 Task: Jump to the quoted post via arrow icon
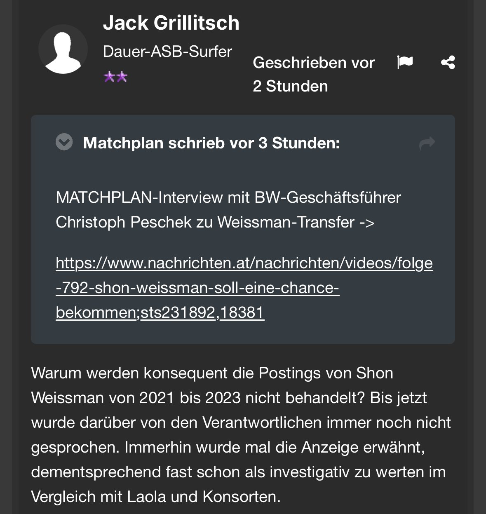pyautogui.click(x=427, y=143)
